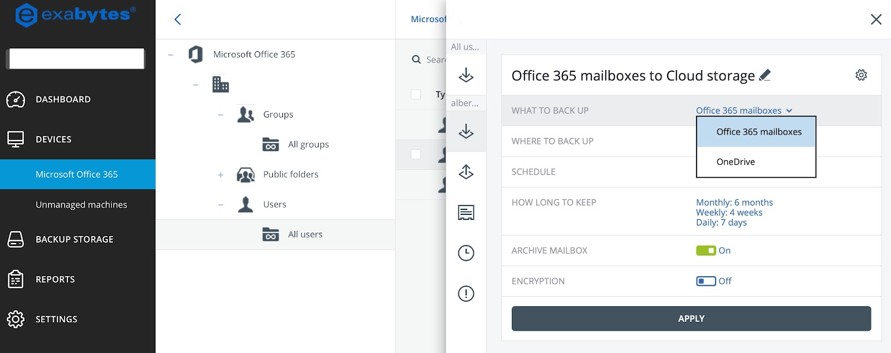Click the Settings gear icon in sidebar

pyautogui.click(x=16, y=319)
